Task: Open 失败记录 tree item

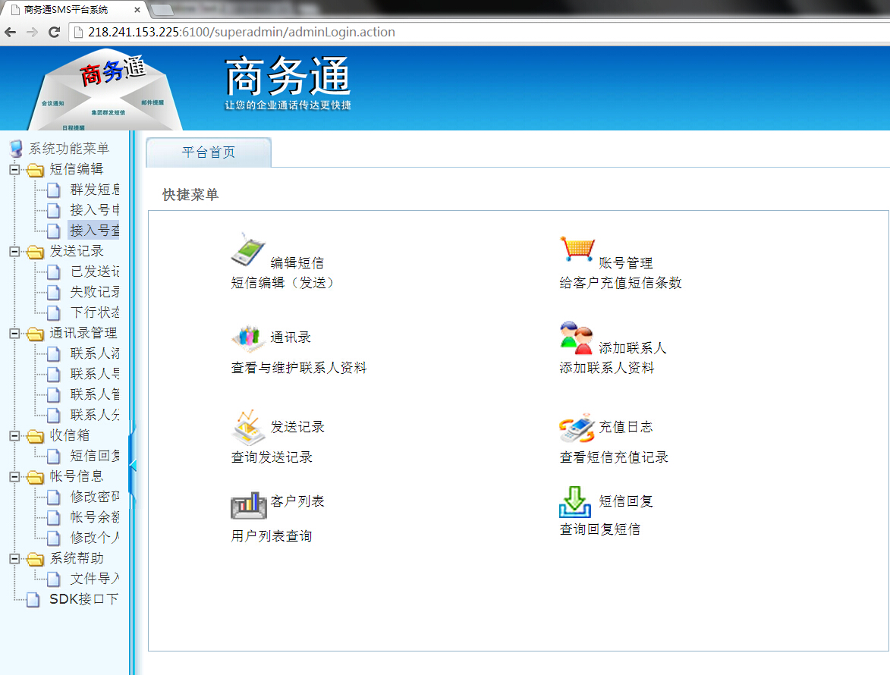Action: (x=95, y=291)
